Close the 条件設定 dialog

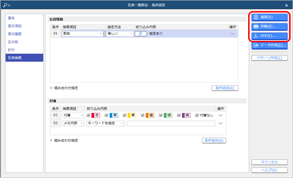tap(286, 5)
